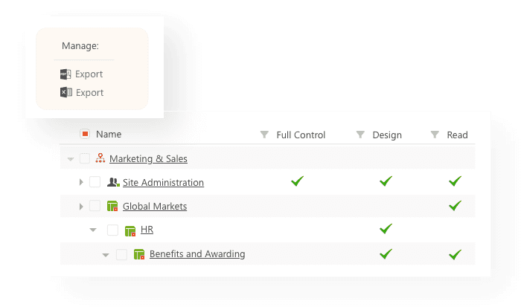Check the Site Administration row checkbox
The image size is (521, 307).
[x=95, y=182]
